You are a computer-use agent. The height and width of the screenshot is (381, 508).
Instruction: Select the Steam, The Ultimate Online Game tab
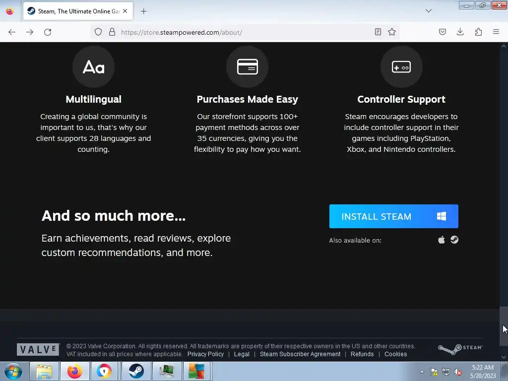(78, 11)
